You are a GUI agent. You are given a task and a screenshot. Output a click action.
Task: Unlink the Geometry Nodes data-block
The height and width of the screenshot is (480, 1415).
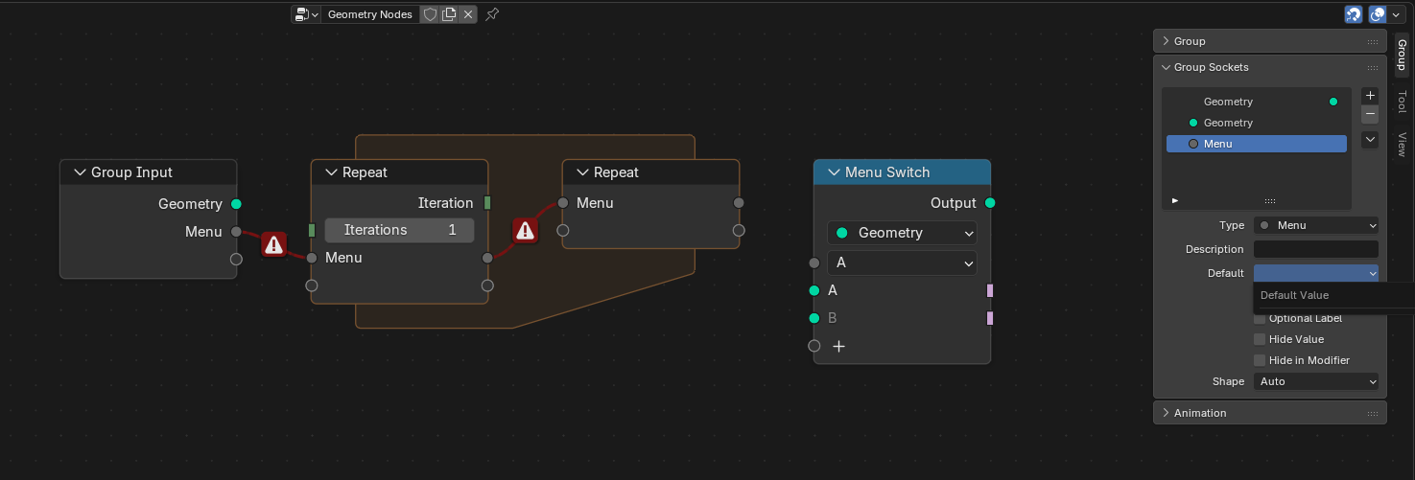(467, 14)
